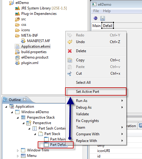Viewport: 142px width, 159px height.
Task: Expand the Menu node in Outline
Action: 18,156
